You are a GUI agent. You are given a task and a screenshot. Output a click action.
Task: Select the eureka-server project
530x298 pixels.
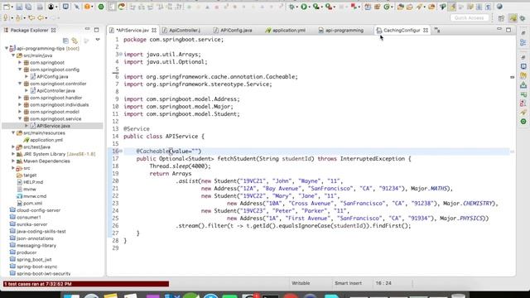(x=31, y=224)
